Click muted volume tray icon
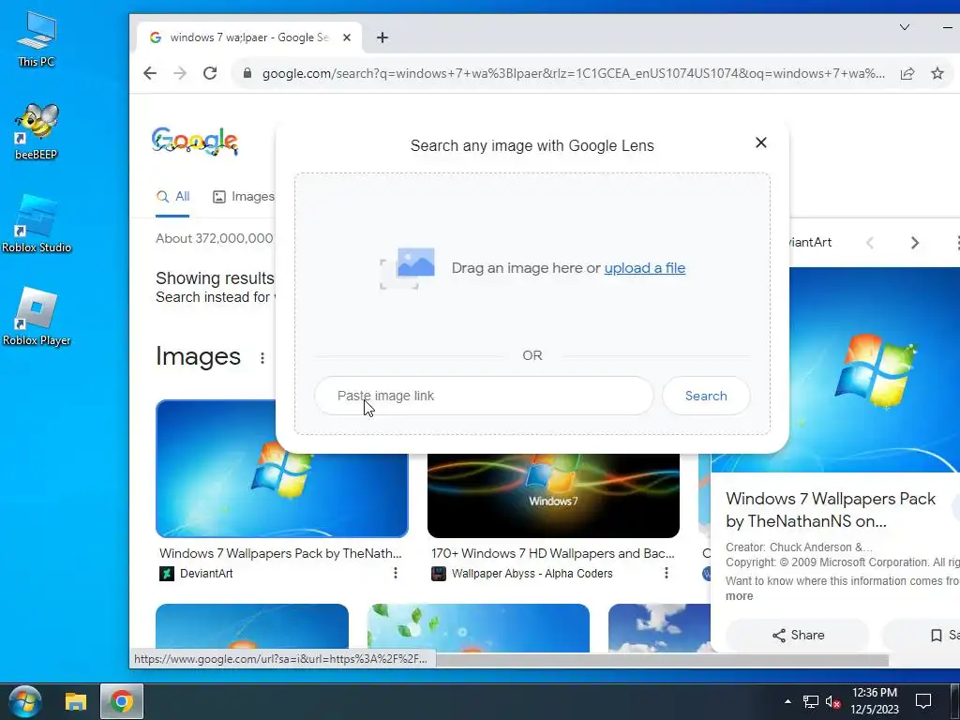Viewport: 960px width, 720px height. pos(832,701)
